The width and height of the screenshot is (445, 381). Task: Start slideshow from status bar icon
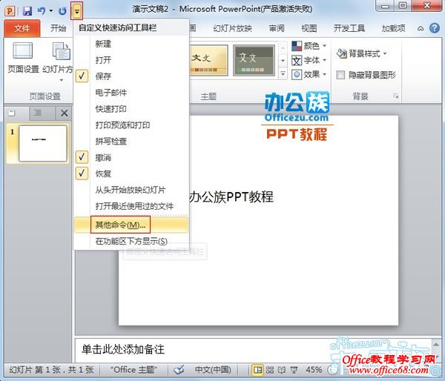pyautogui.click(x=294, y=370)
